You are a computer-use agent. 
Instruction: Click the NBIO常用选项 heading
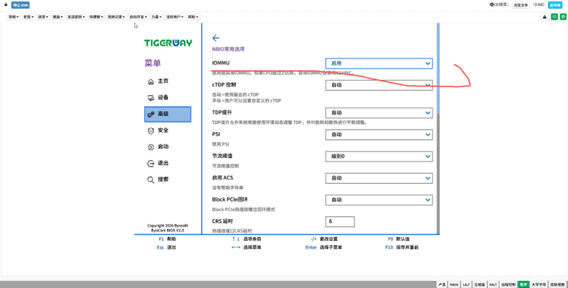228,49
